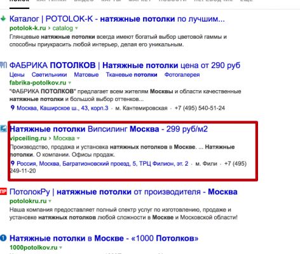Open Натяжные потолки Випсилинг Москва title
The image size is (300, 254).
[109, 129]
